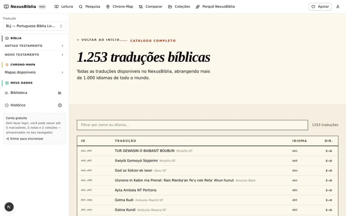Viewport: 346px width, 216px height.
Task: Open the Porquê NexusBiblia menu item
Action: pyautogui.click(x=215, y=7)
